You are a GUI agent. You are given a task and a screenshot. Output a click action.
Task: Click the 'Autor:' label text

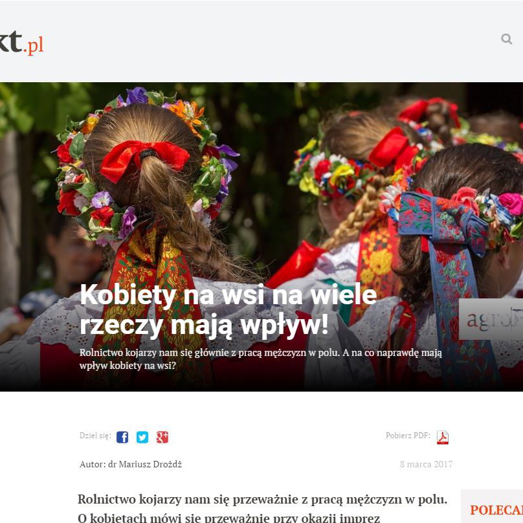(x=93, y=464)
